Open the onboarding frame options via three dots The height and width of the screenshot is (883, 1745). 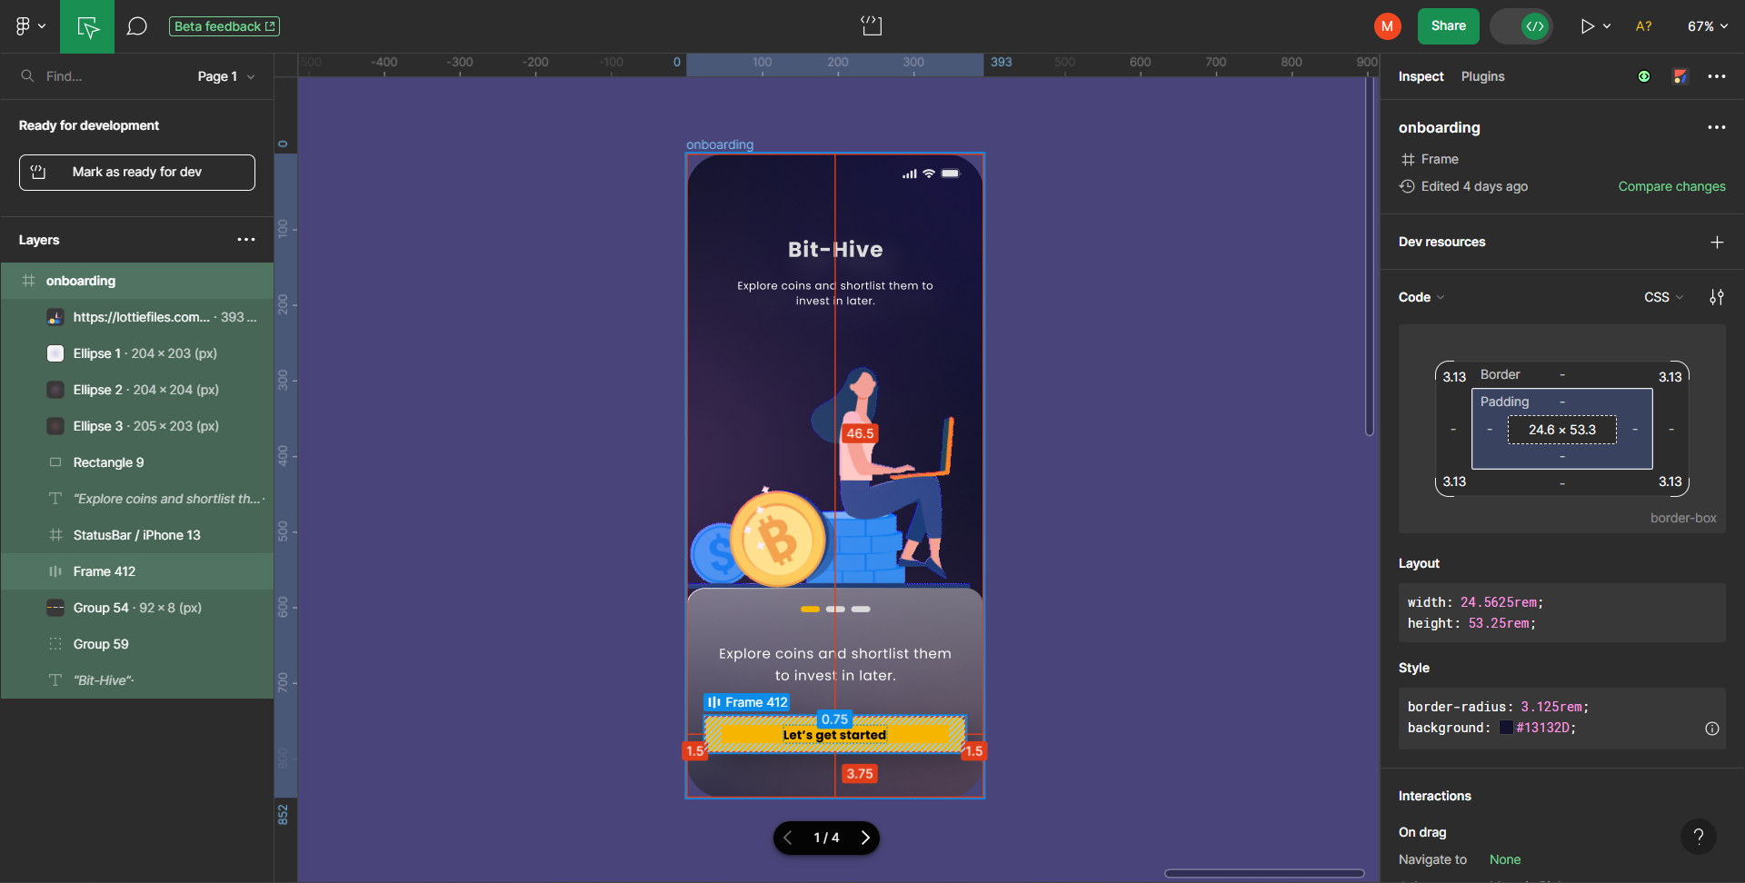[x=1717, y=128]
